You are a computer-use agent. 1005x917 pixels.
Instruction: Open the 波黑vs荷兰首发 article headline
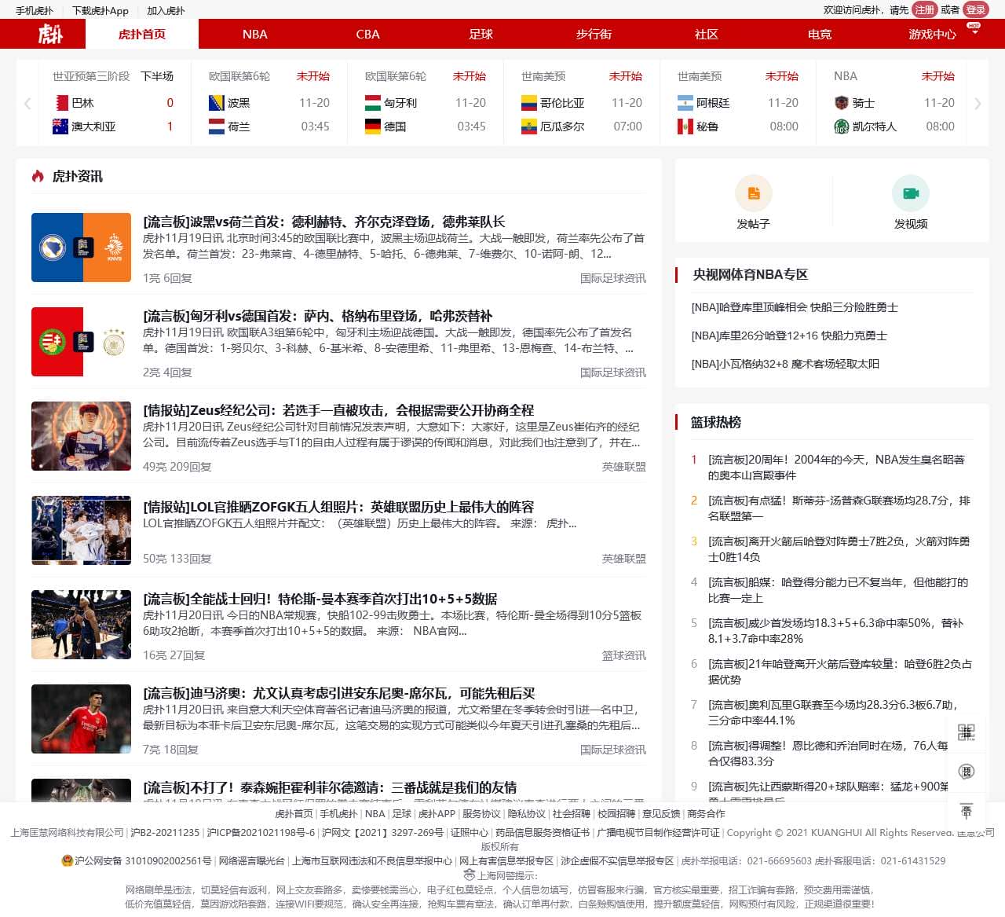323,222
